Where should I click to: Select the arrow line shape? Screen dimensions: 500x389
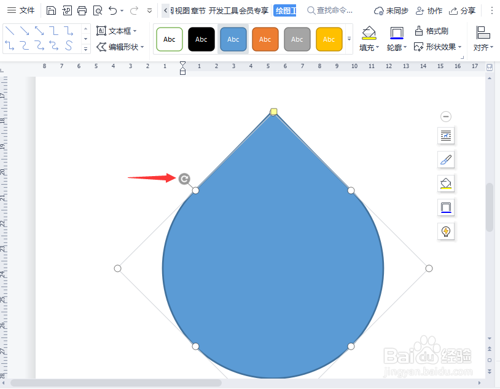25,31
